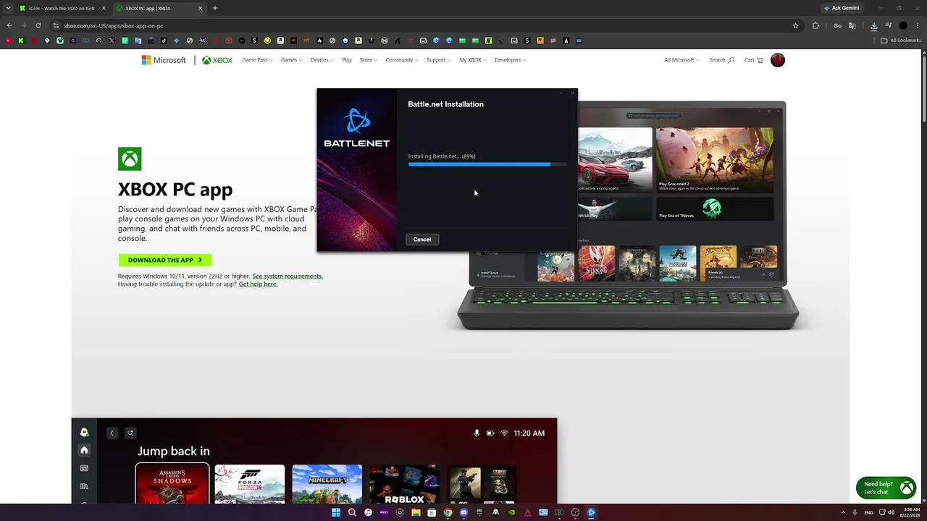
Task: Expand the My XBOX dropdown
Action: click(472, 60)
